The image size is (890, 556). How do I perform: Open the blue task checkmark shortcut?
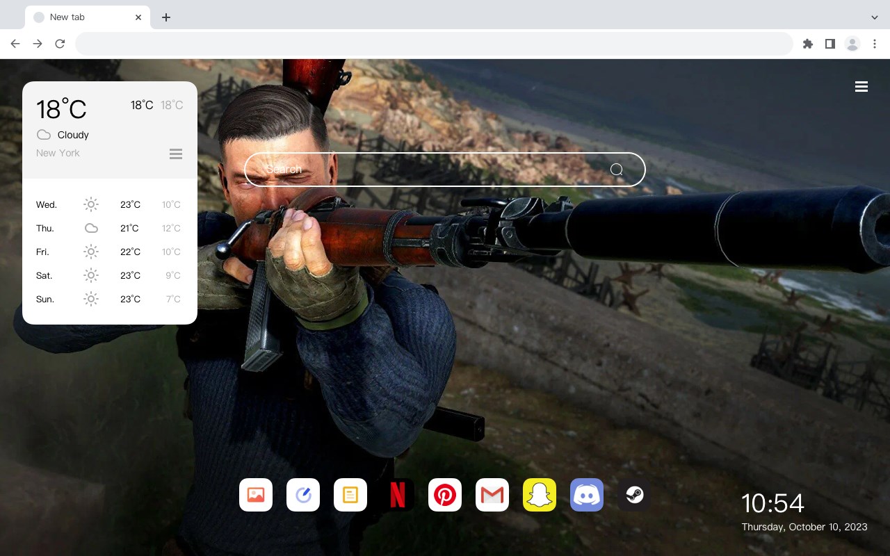click(x=303, y=495)
